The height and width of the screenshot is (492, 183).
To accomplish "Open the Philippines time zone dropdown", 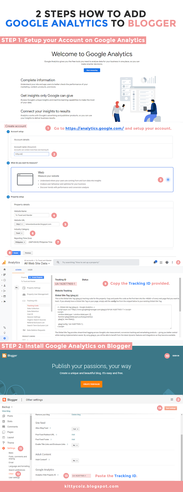I will 20,242.
